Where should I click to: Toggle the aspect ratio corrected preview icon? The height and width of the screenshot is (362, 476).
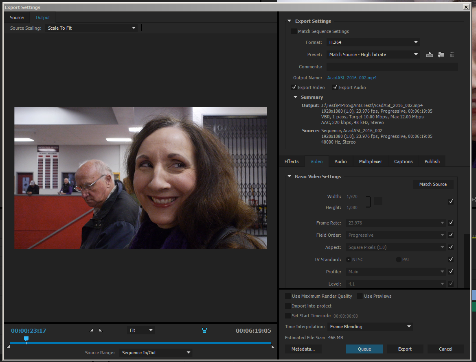tap(204, 331)
